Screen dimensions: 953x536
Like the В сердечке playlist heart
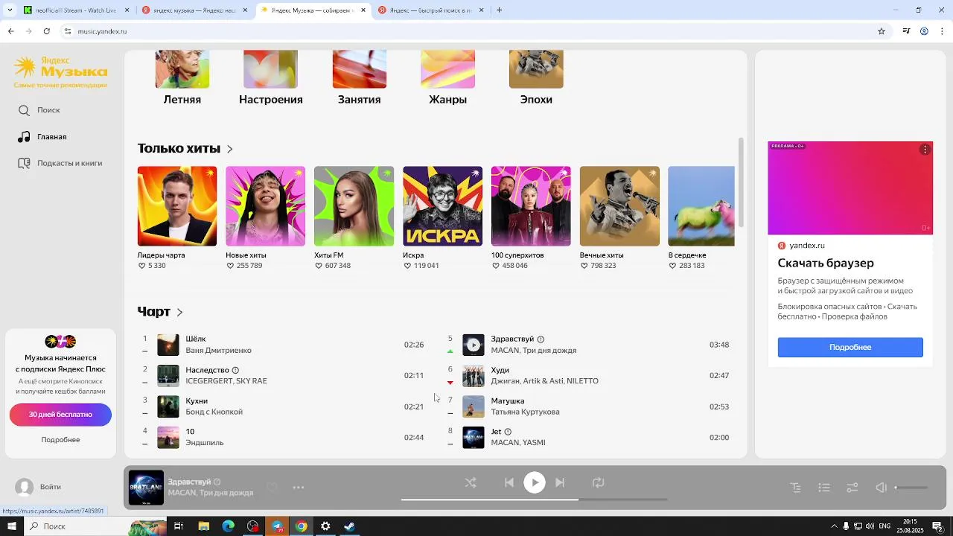673,266
